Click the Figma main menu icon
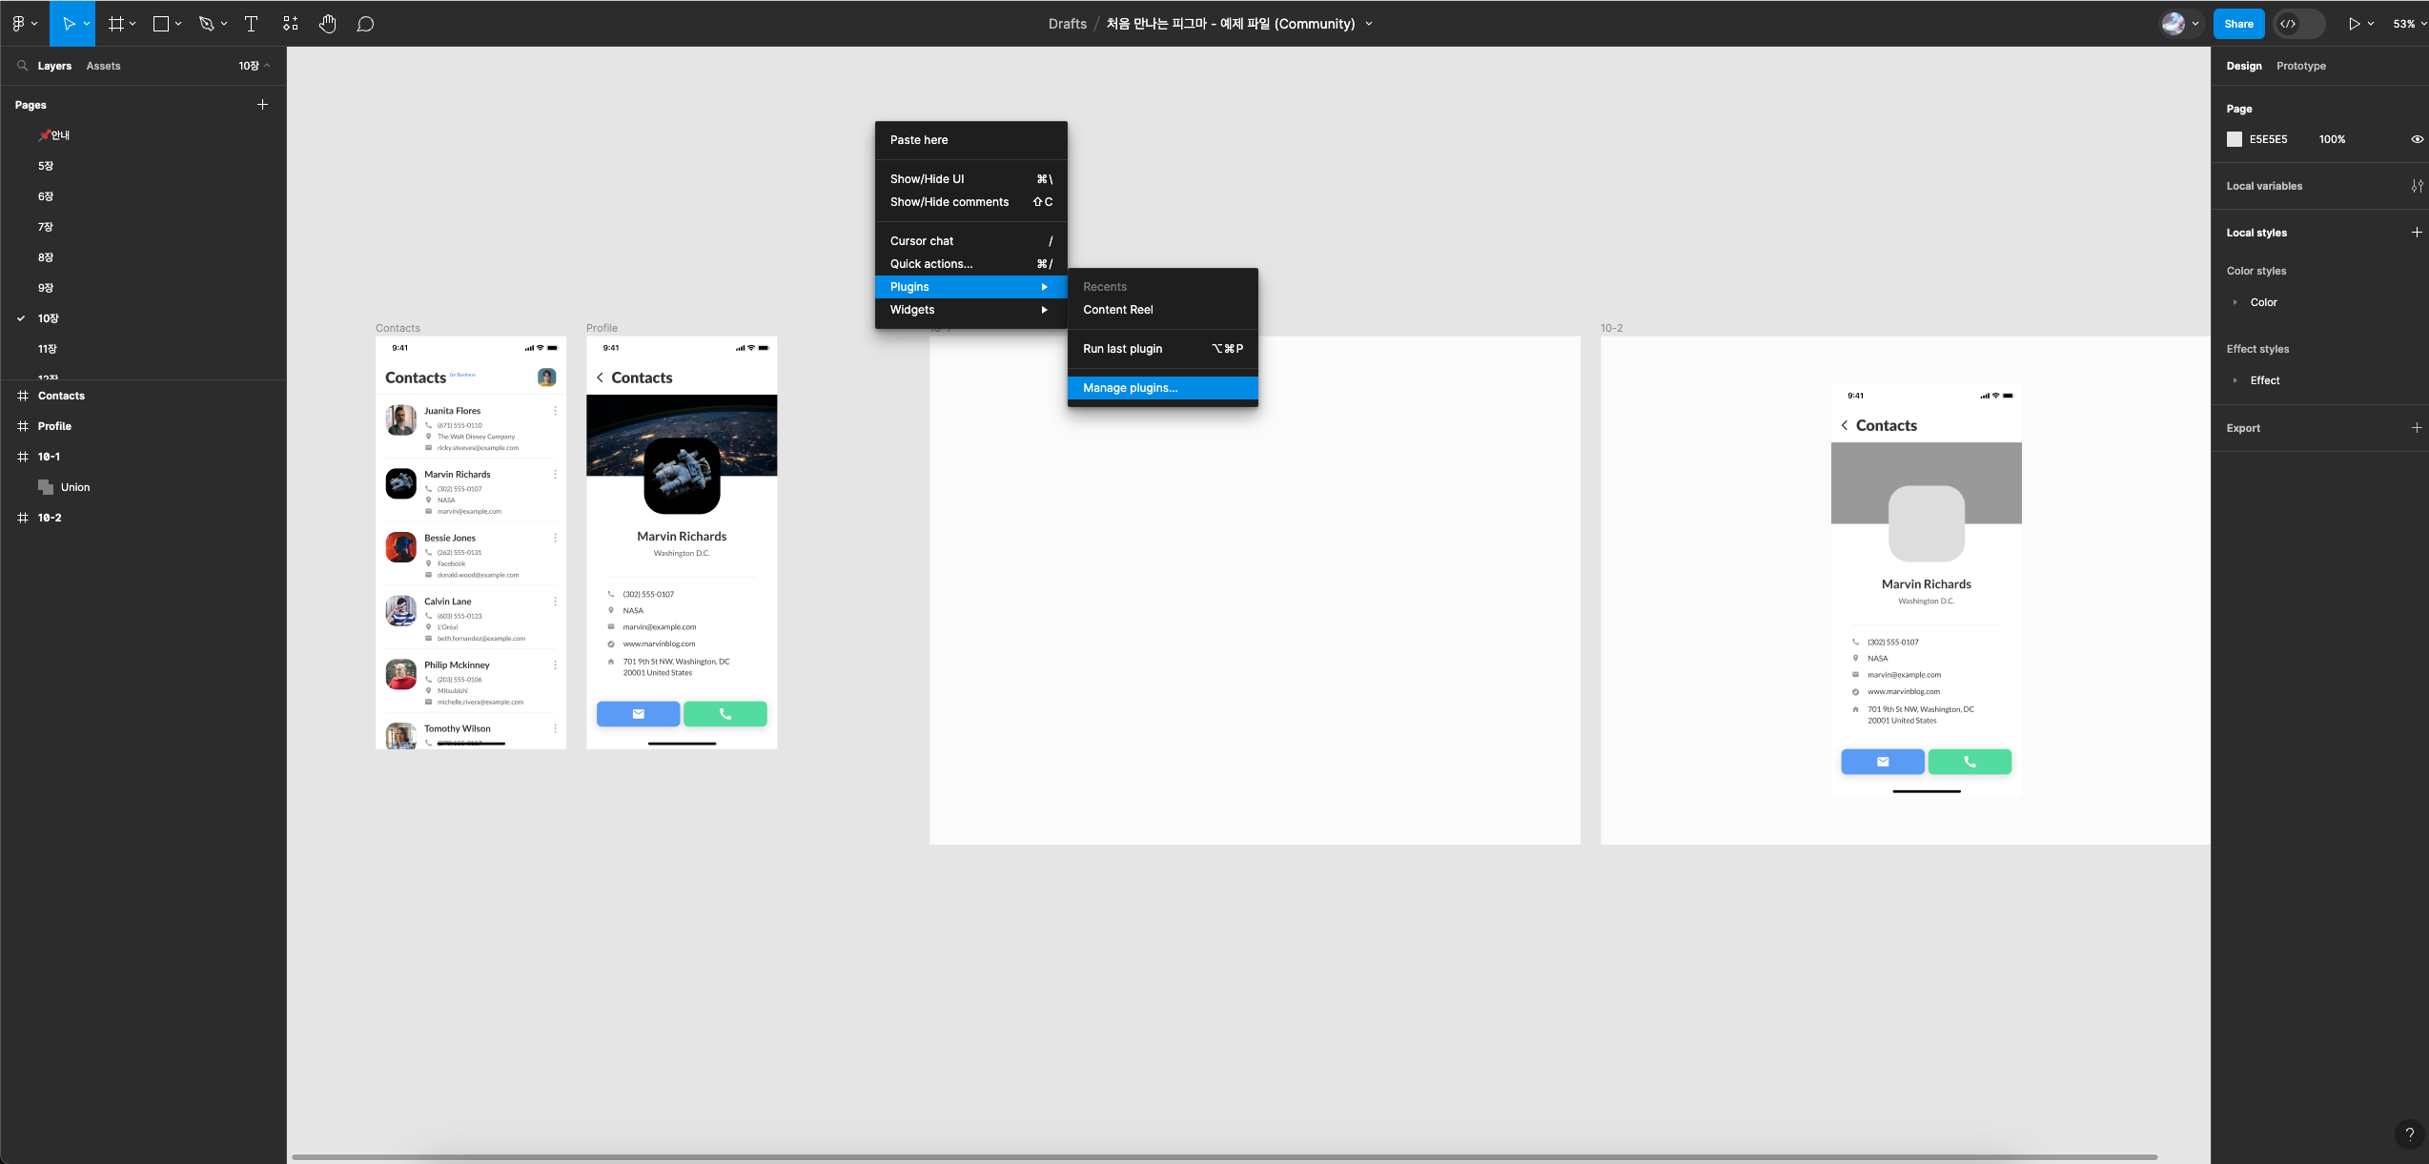Screen dimensions: 2429x1164 pos(20,24)
